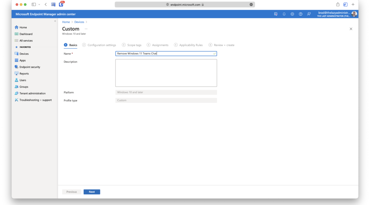Click Microsoft Endpoint Manager admin center title
Image resolution: width=370 pixels, height=205 pixels.
46,14
